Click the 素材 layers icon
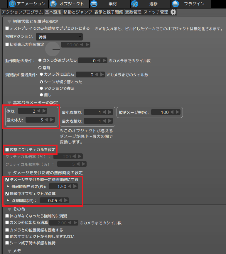 click(x=94, y=4)
